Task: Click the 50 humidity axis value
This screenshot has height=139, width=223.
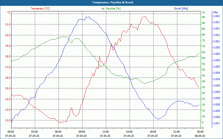Action: (x=203, y=70)
